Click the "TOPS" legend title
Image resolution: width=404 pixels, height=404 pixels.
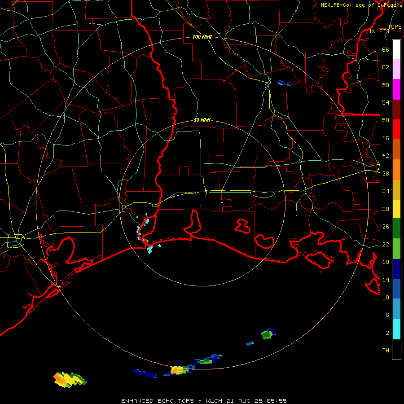point(395,26)
